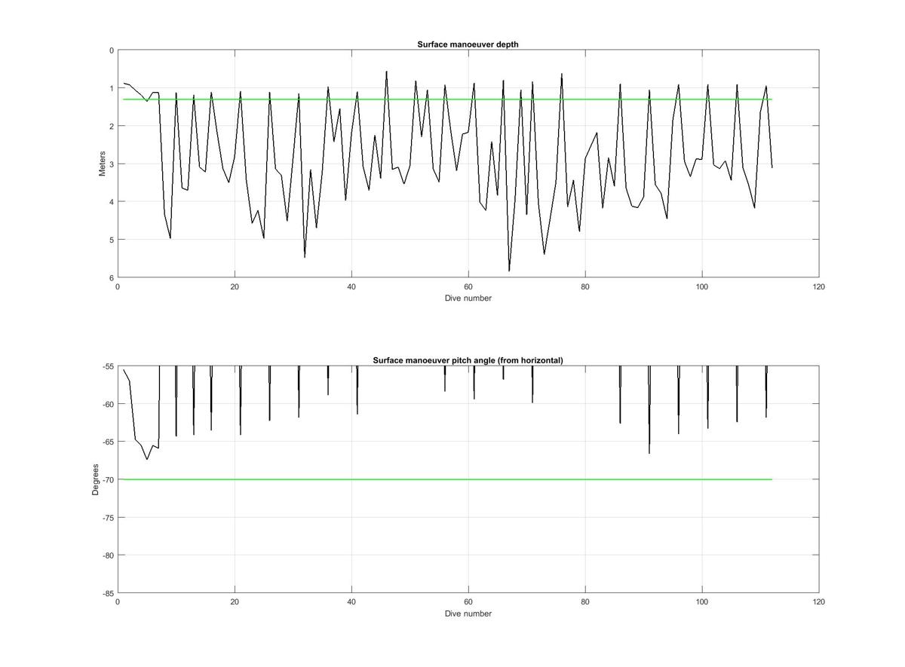Screen dimensions: 905x667
Task: Click the green -70 degree line in pitch plot
Action: click(x=448, y=479)
